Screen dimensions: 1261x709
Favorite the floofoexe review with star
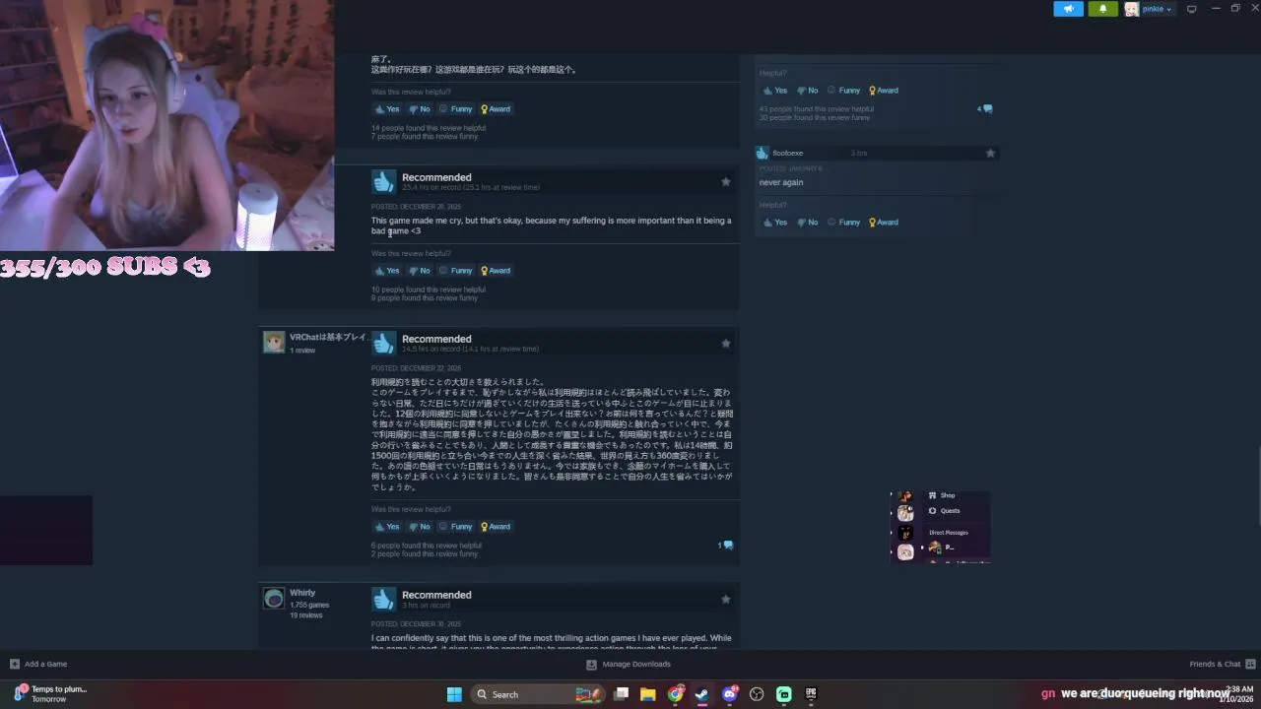pyautogui.click(x=990, y=153)
